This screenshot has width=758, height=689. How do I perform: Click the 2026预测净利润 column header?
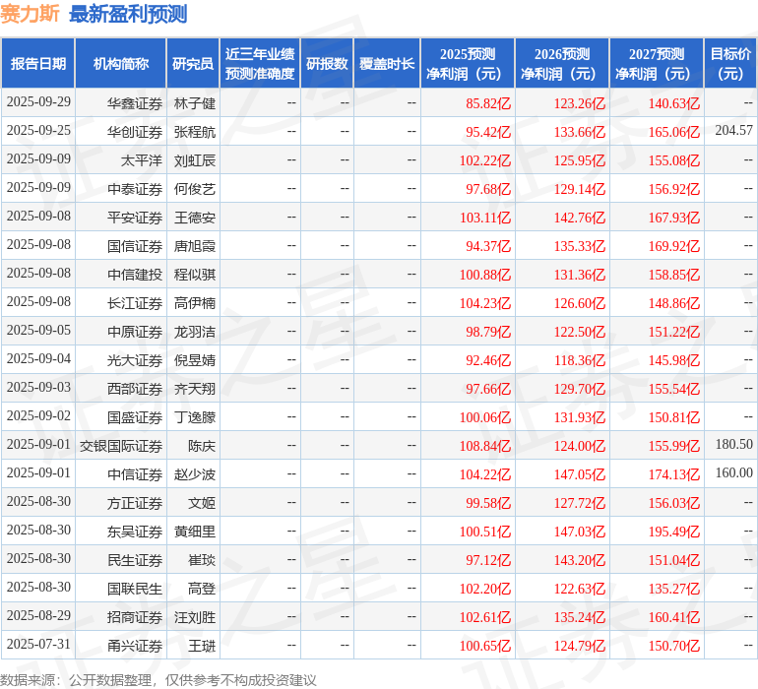tap(562, 64)
